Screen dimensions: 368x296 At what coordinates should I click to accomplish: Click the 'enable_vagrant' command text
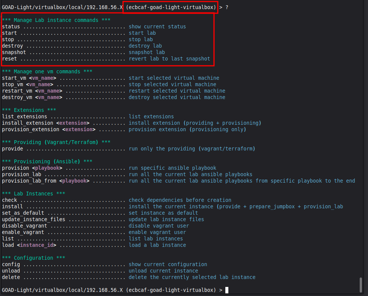23,232
